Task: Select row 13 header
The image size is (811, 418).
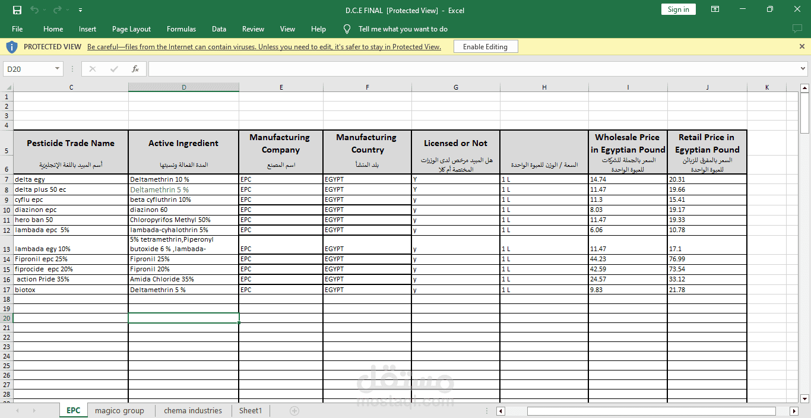Action: 7,245
